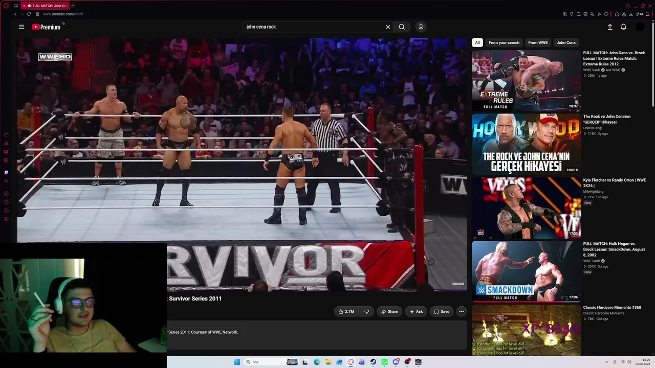Open Windows Start menu
This screenshot has width=655, height=368.
(x=237, y=362)
